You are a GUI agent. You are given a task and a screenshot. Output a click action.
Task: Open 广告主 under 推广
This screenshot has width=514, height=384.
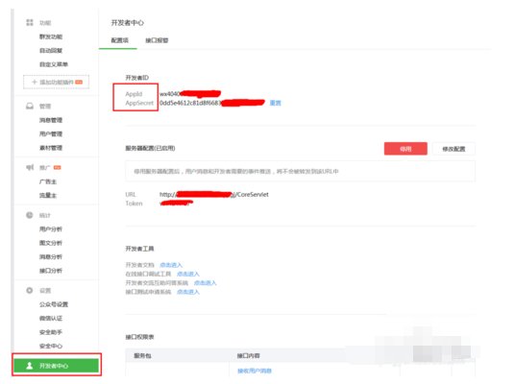(x=48, y=181)
